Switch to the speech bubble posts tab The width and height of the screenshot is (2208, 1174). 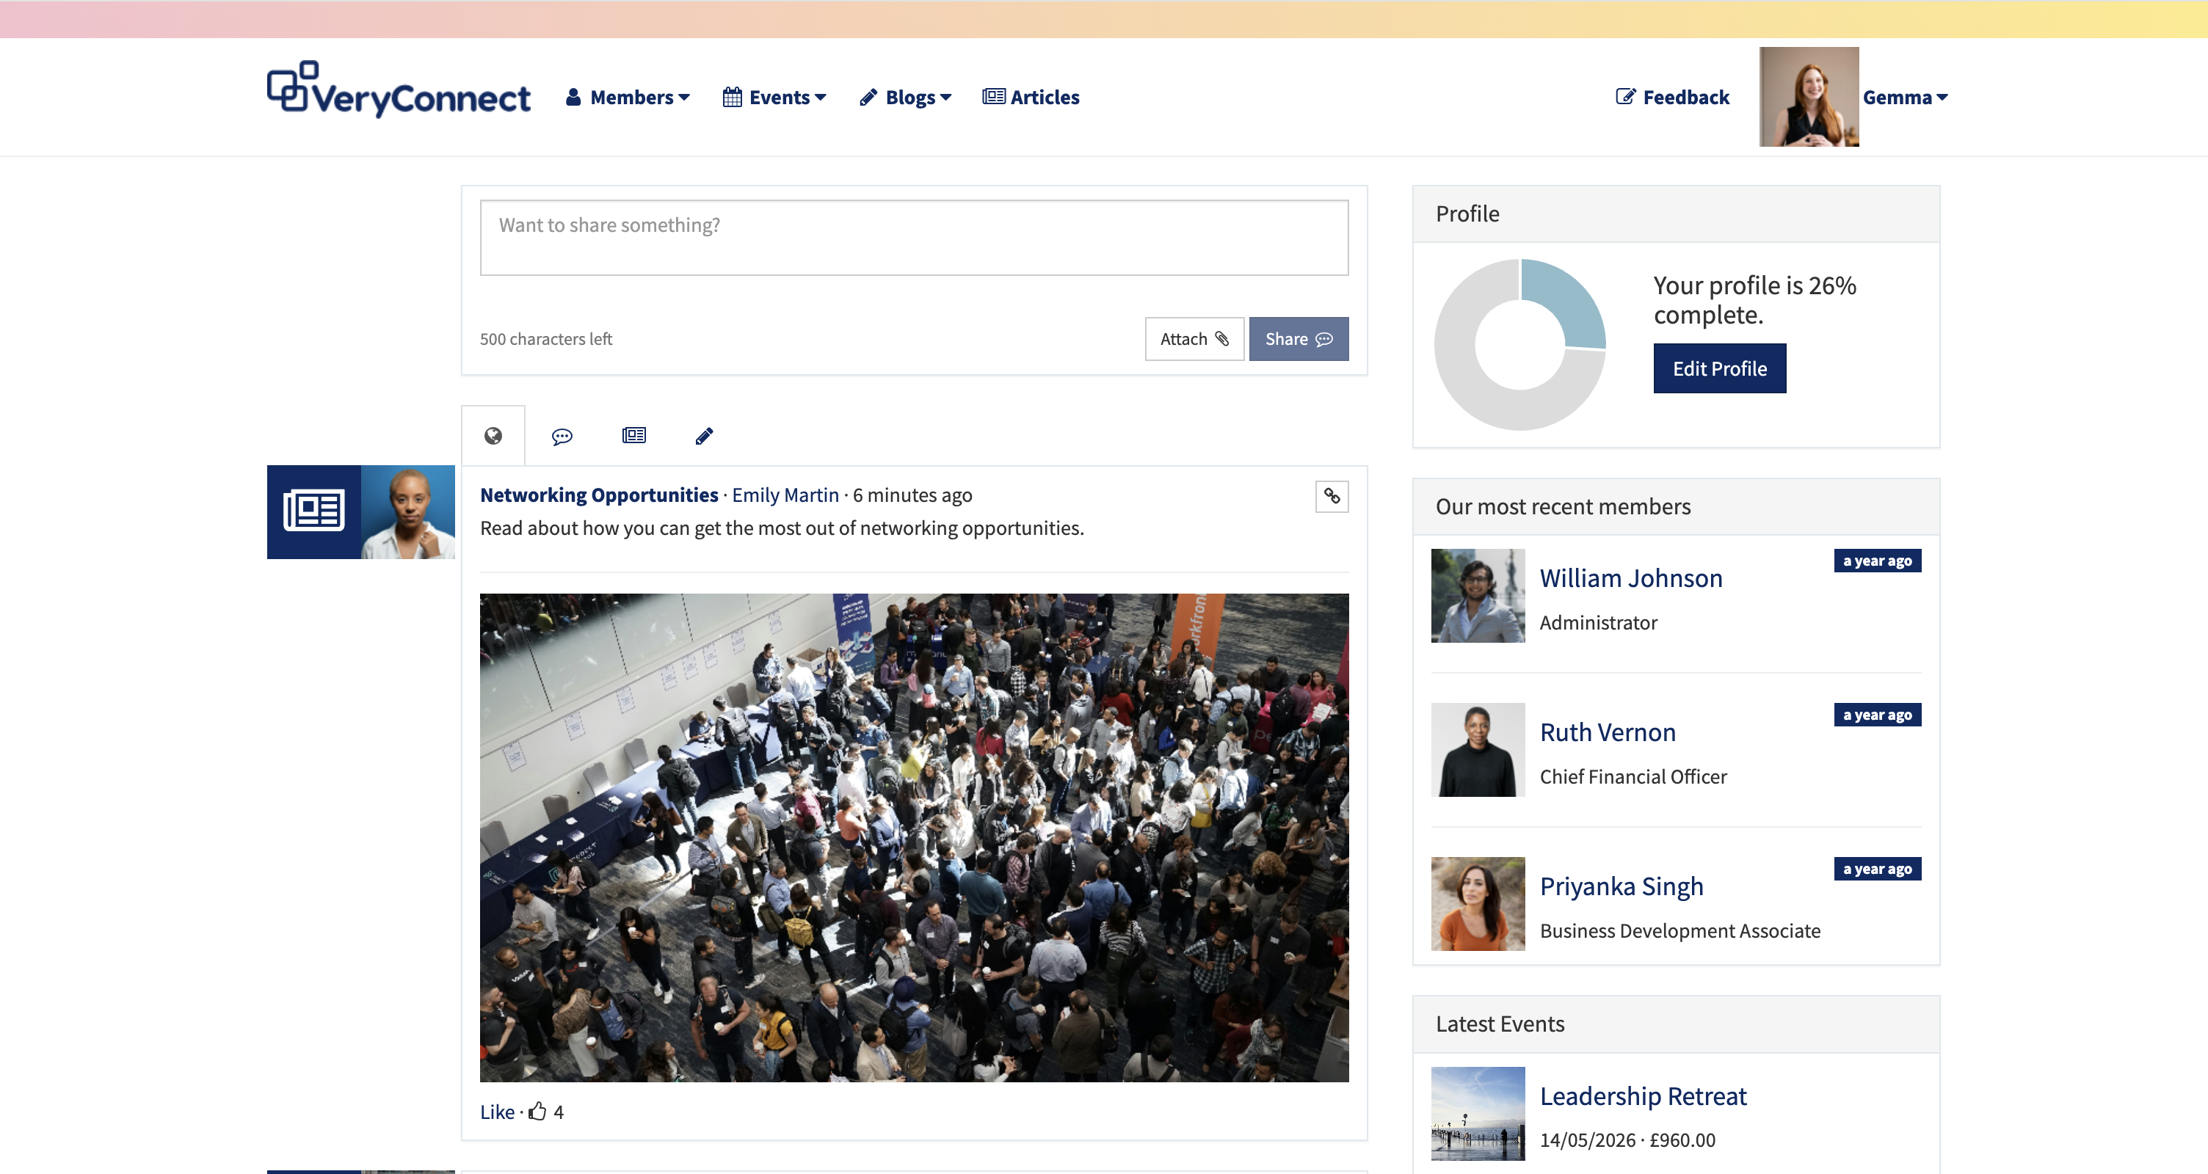coord(562,436)
